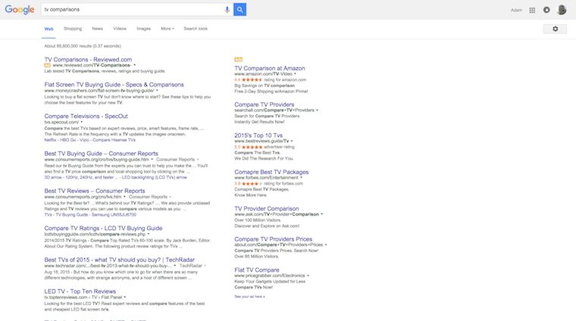Open Flat Screen TV Buying Guide result

pyautogui.click(x=114, y=84)
